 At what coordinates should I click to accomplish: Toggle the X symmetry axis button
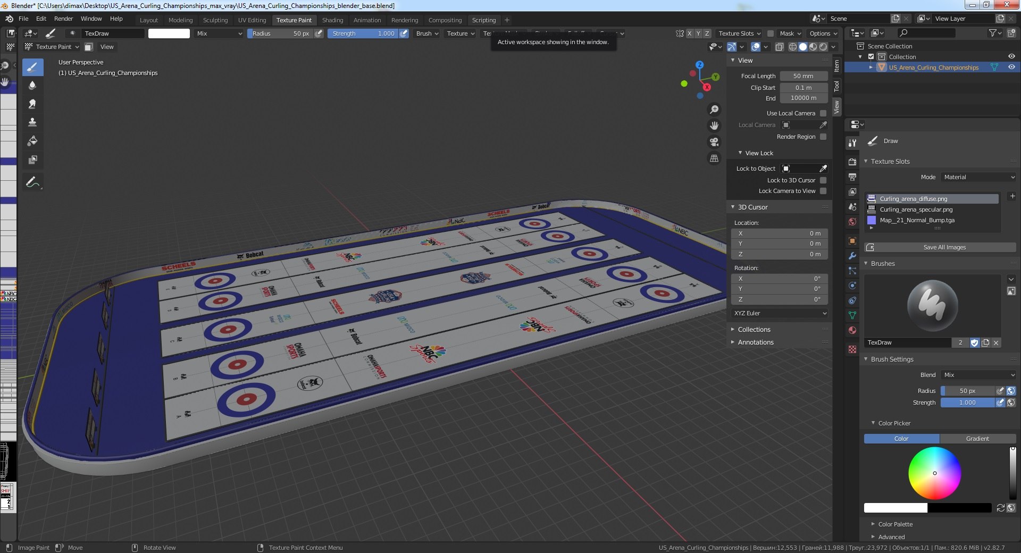[x=690, y=33]
